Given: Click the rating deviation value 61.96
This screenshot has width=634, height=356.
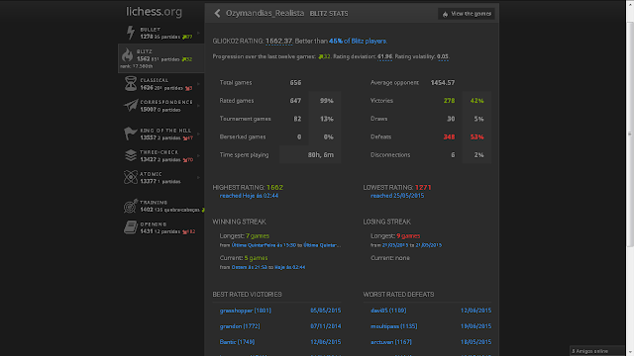Looking at the screenshot, I should (x=384, y=57).
